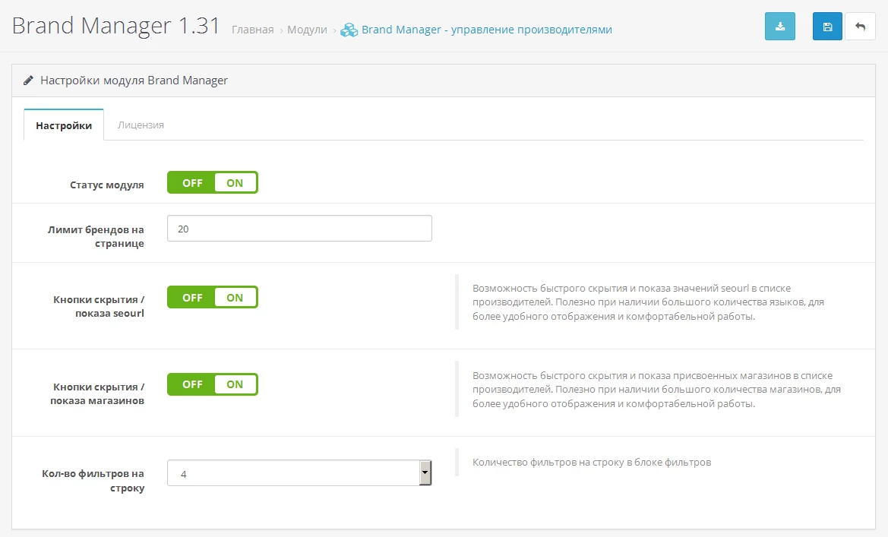Click the Статус модуля label
This screenshot has height=537, width=888.
106,185
